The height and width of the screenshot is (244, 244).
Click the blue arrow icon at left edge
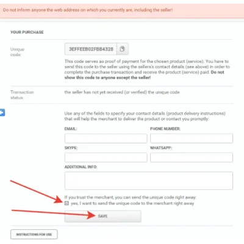(x=2, y=112)
